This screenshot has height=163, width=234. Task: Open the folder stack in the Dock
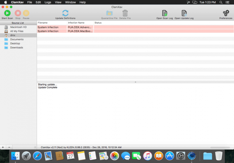[207, 156]
